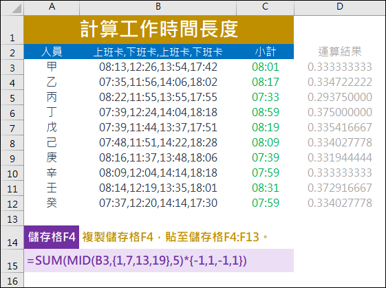
Task: Select row 5 header
Action: coord(12,98)
